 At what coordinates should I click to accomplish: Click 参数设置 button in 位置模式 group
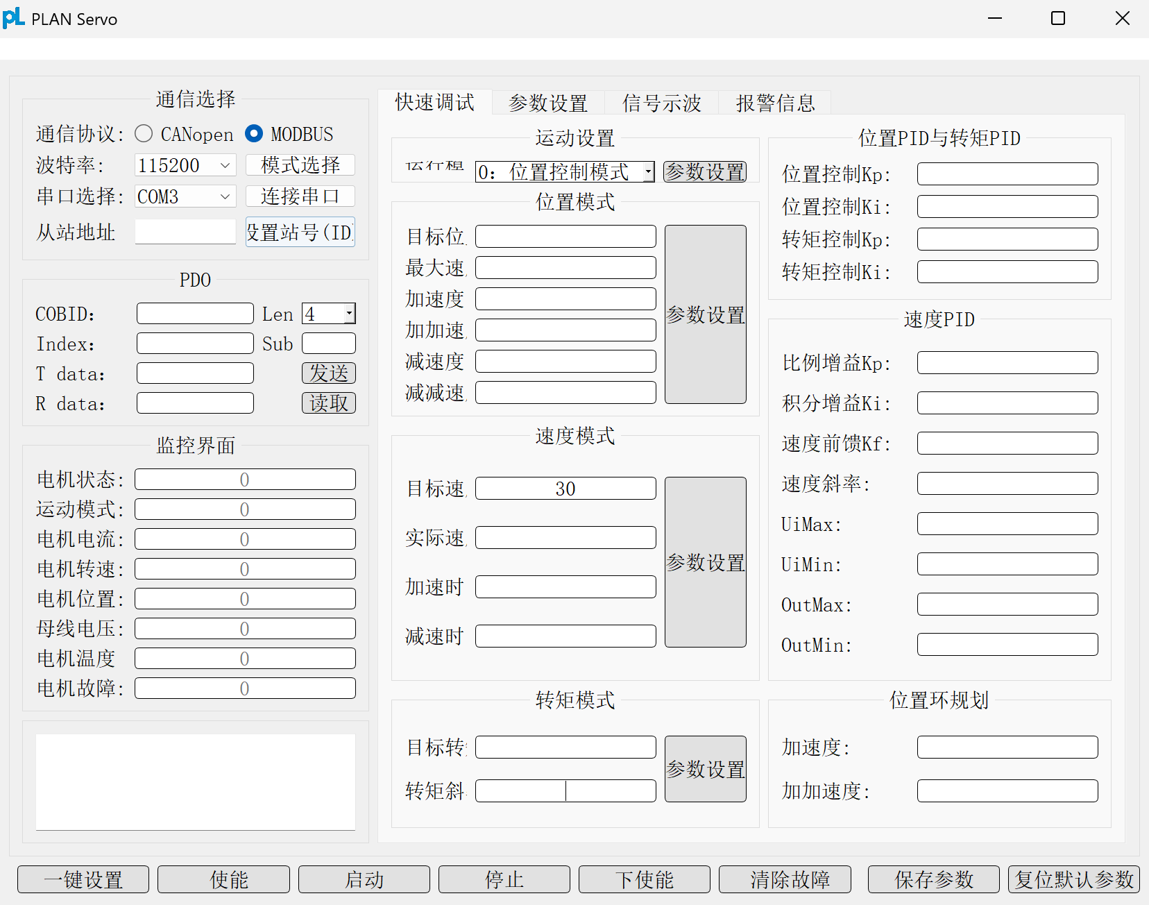[x=706, y=314]
